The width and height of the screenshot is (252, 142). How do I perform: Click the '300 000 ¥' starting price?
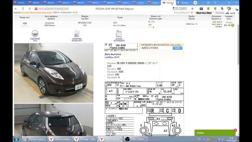click(217, 22)
